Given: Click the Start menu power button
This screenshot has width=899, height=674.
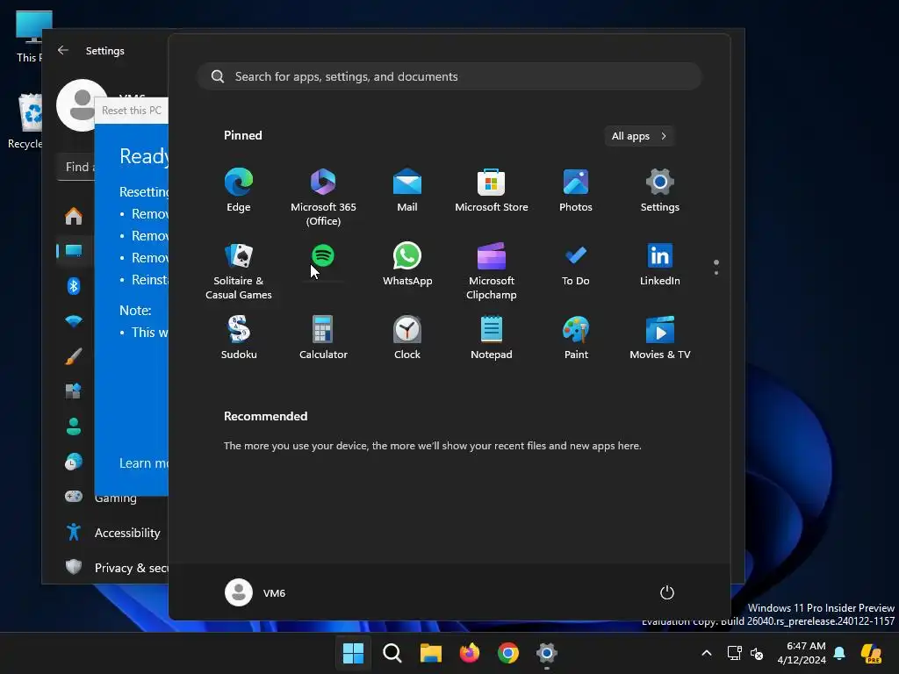Looking at the screenshot, I should (667, 592).
